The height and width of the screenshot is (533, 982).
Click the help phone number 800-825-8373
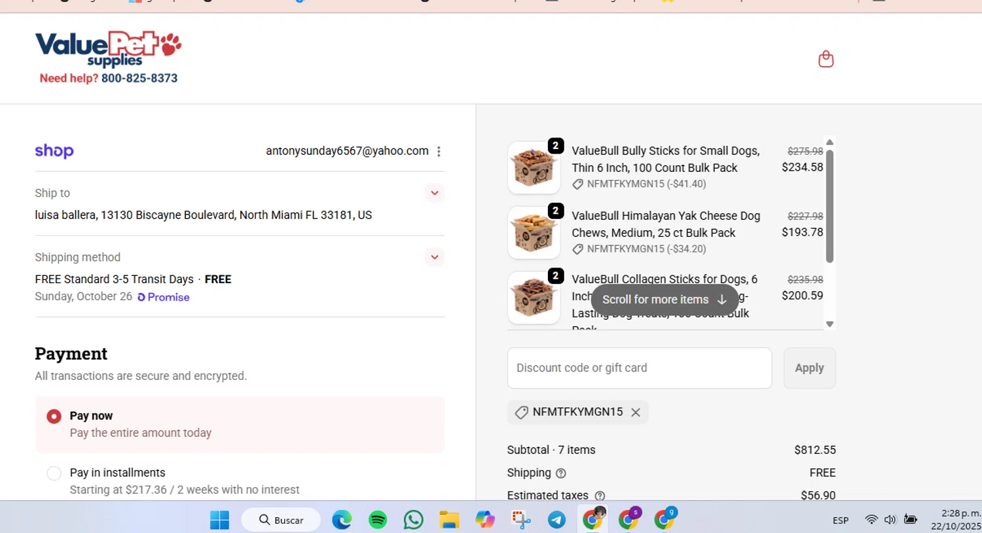point(139,78)
